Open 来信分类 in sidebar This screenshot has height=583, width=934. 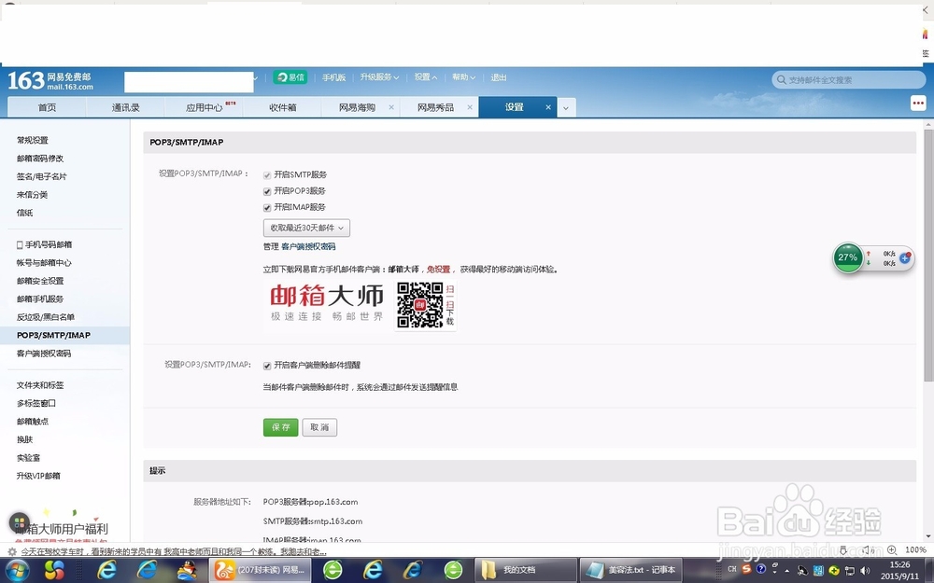(32, 195)
